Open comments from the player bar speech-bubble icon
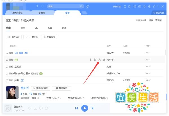Screen dimensions: 169x116 point(41,108)
